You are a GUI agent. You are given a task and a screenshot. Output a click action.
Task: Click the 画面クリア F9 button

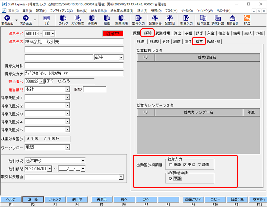pos(193,199)
